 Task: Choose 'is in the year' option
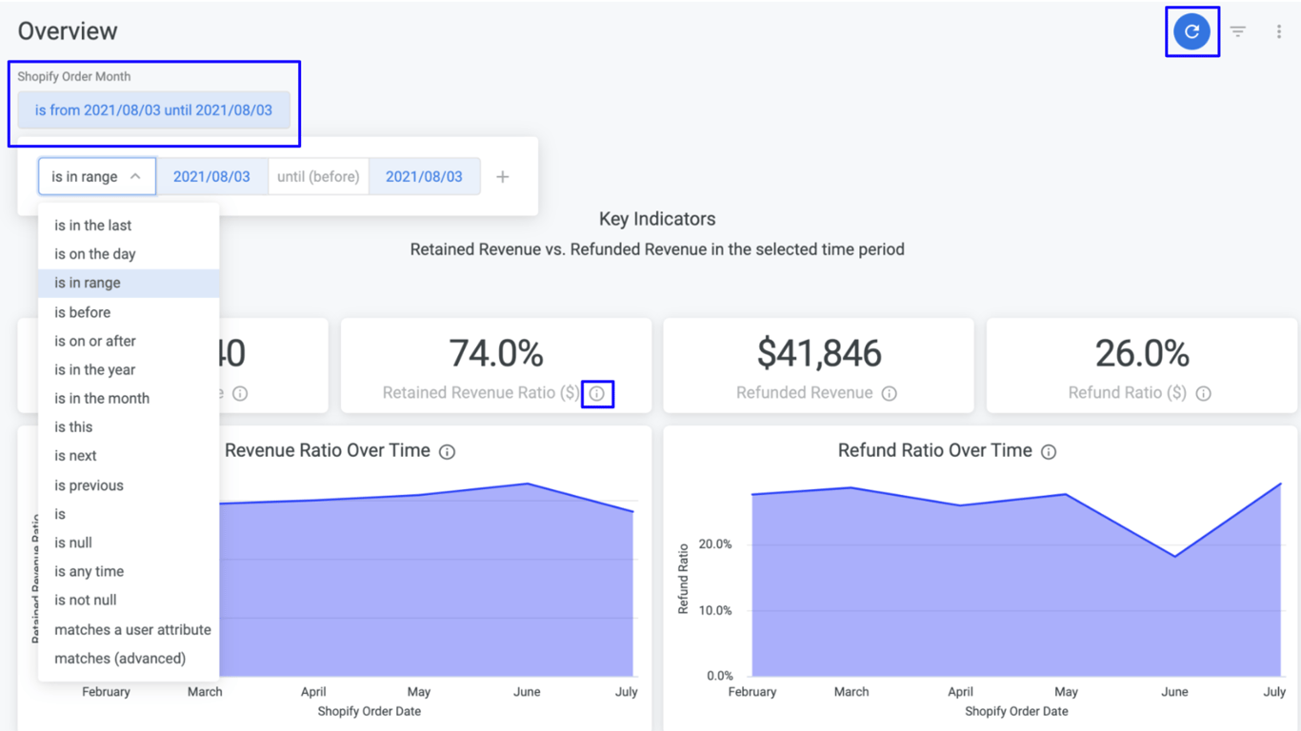(129, 369)
